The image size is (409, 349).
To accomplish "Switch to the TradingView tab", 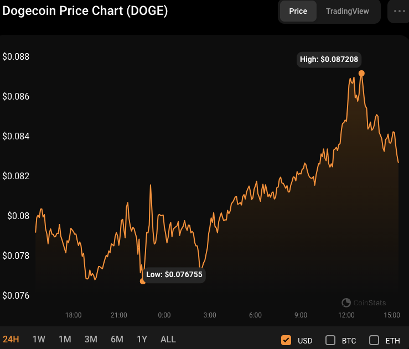I will click(347, 11).
